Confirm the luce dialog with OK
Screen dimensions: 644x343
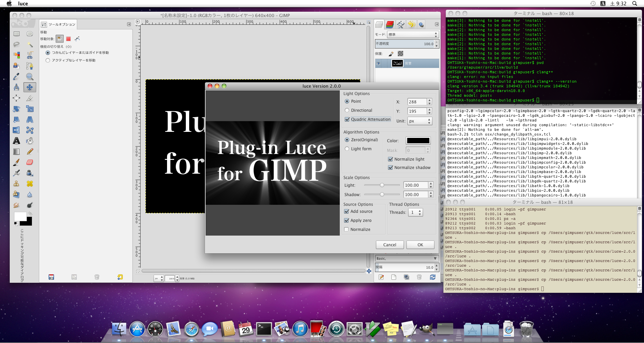click(x=420, y=245)
